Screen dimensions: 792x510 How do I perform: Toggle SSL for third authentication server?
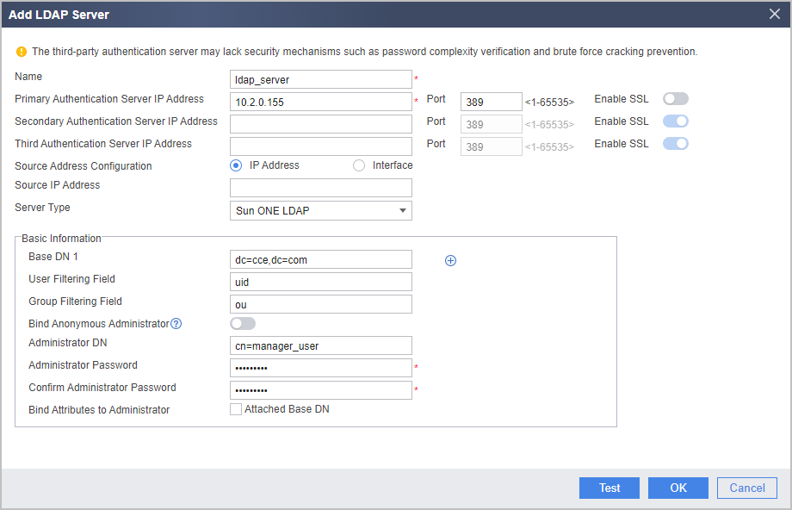point(675,144)
